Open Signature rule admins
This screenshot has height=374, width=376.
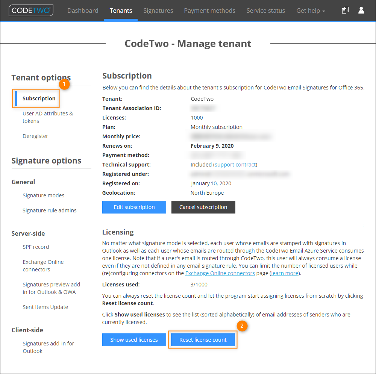coord(49,210)
